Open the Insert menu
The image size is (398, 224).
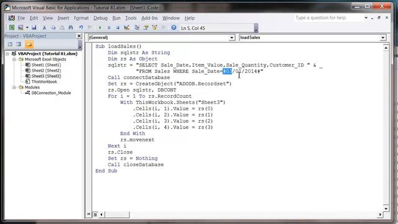point(63,18)
